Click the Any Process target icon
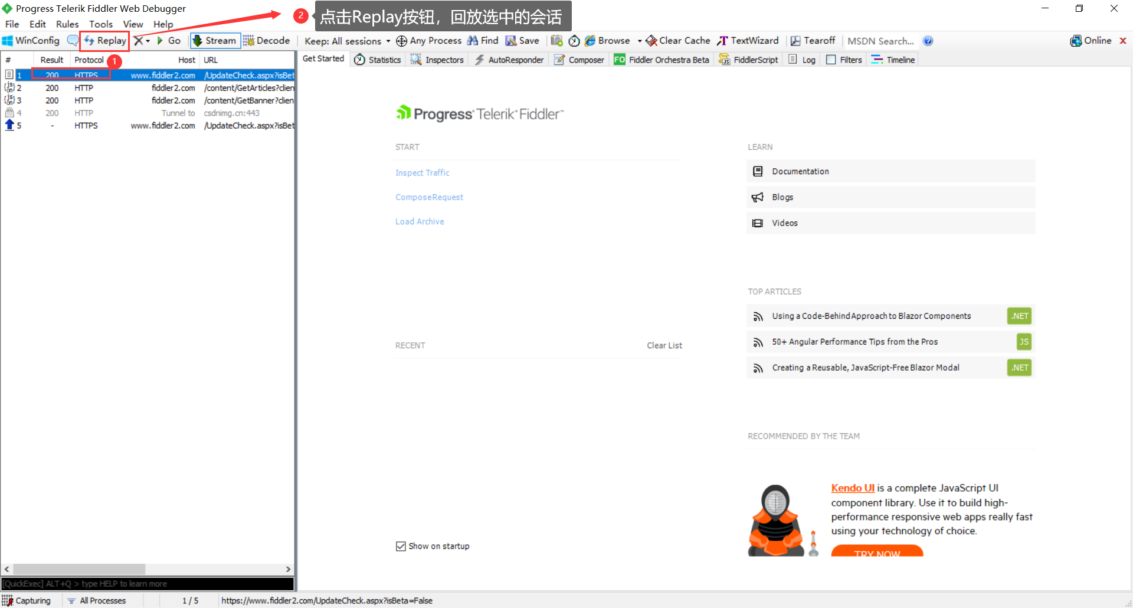 (x=401, y=41)
